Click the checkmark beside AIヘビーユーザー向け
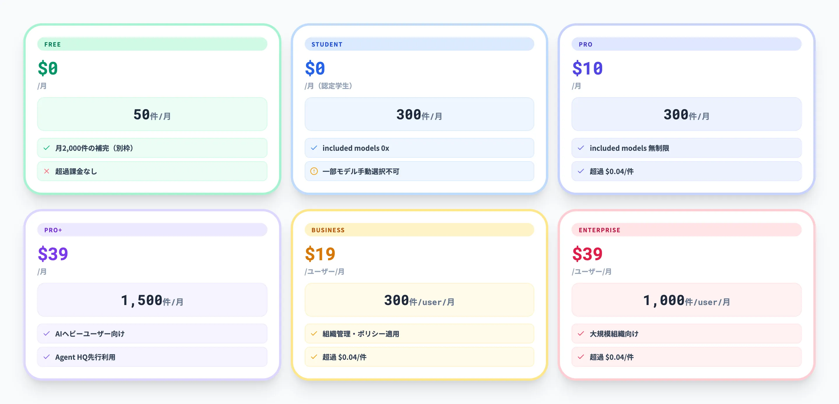 coord(47,333)
